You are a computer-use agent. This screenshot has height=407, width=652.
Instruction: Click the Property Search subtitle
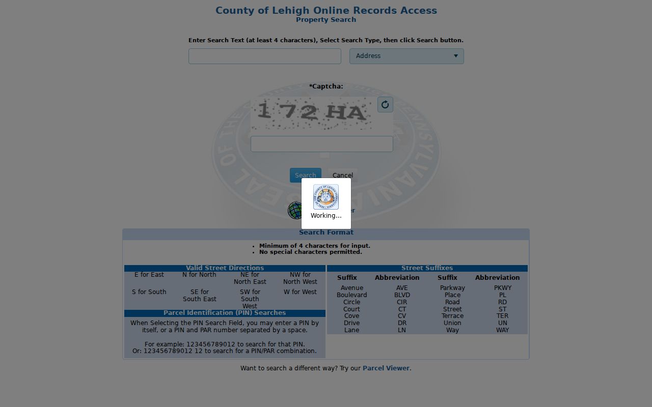coord(326,20)
